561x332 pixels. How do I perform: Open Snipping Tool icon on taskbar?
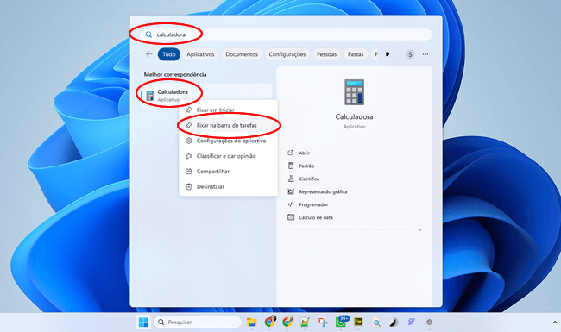tap(323, 322)
